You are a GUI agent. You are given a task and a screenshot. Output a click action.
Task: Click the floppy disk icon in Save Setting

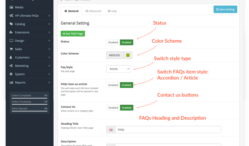(217, 10)
